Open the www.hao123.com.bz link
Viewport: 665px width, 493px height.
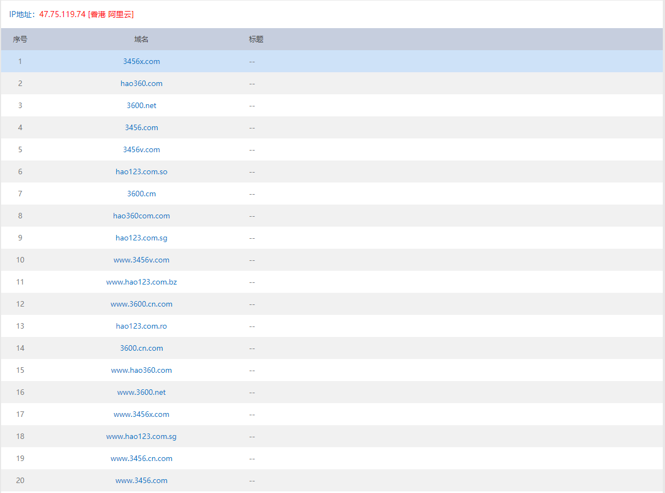[141, 282]
